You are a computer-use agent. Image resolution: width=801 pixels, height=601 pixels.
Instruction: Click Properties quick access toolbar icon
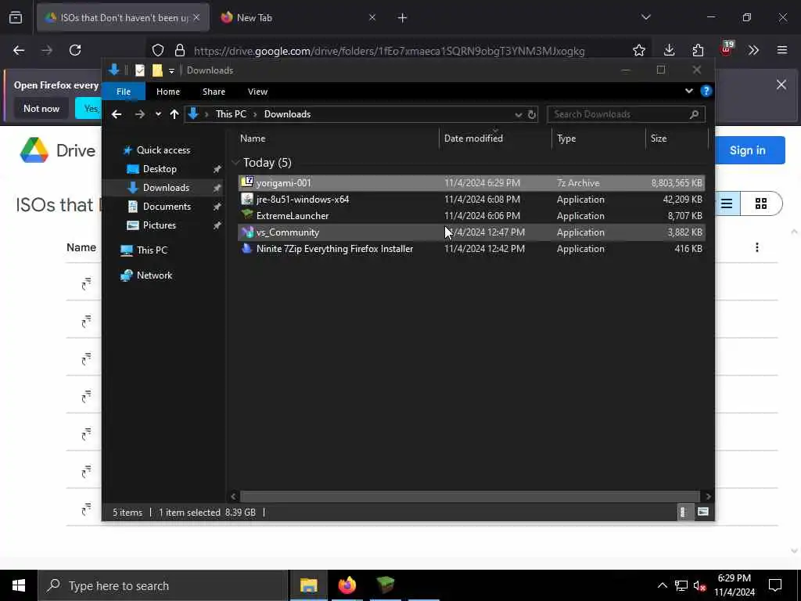click(x=139, y=70)
